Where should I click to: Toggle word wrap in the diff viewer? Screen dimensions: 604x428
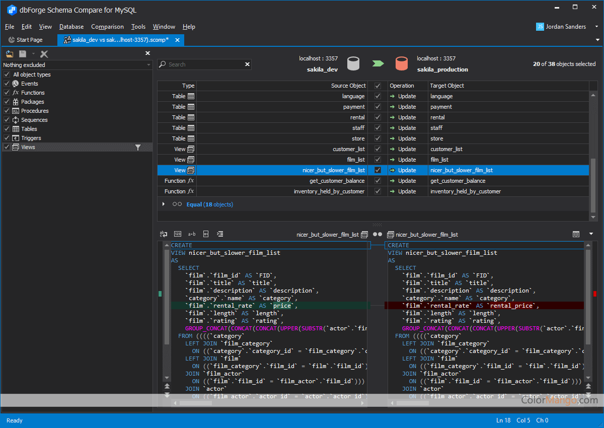(164, 234)
